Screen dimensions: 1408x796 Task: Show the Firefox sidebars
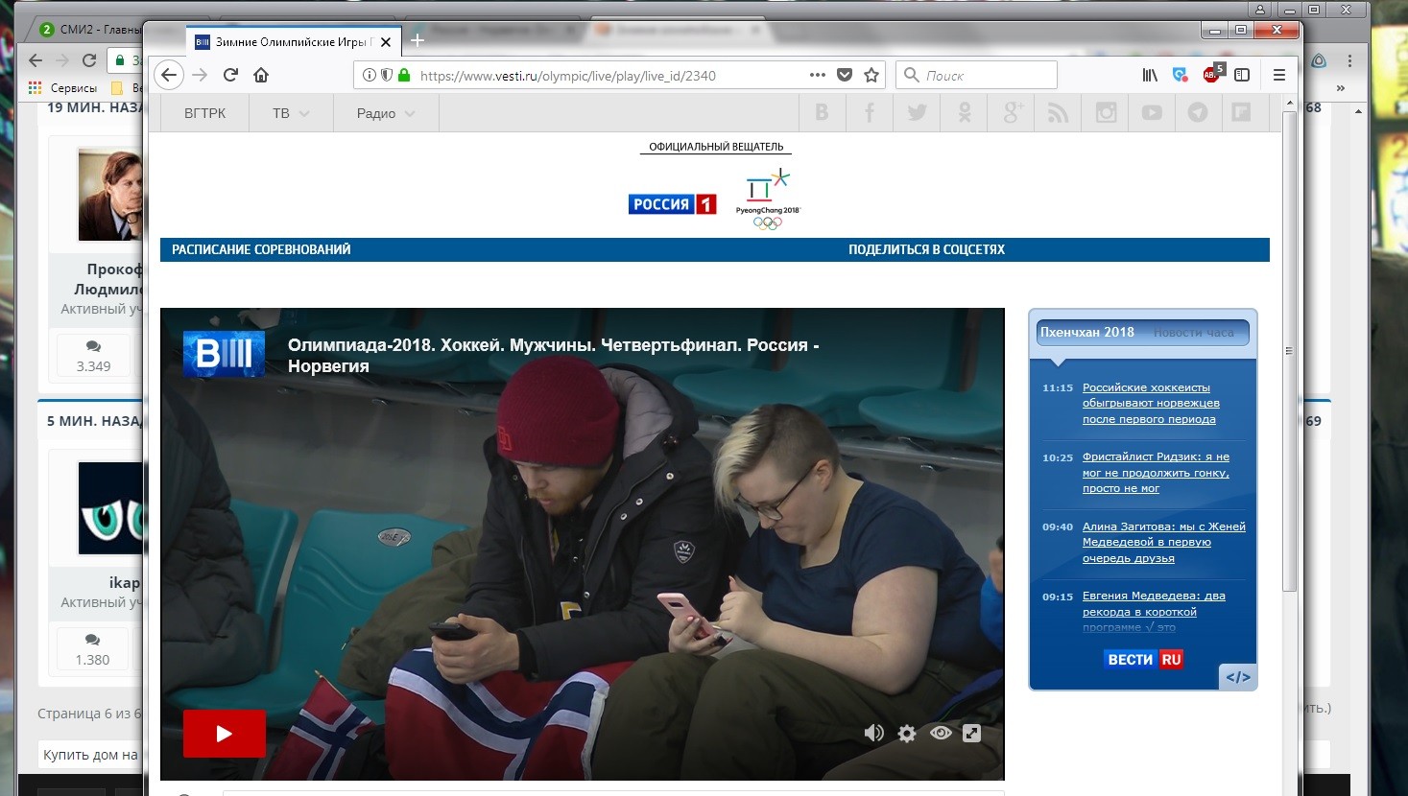(x=1242, y=75)
